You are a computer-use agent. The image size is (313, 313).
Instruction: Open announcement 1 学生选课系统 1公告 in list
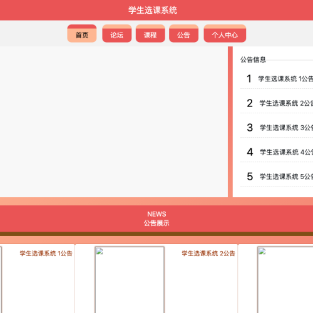pos(277,79)
